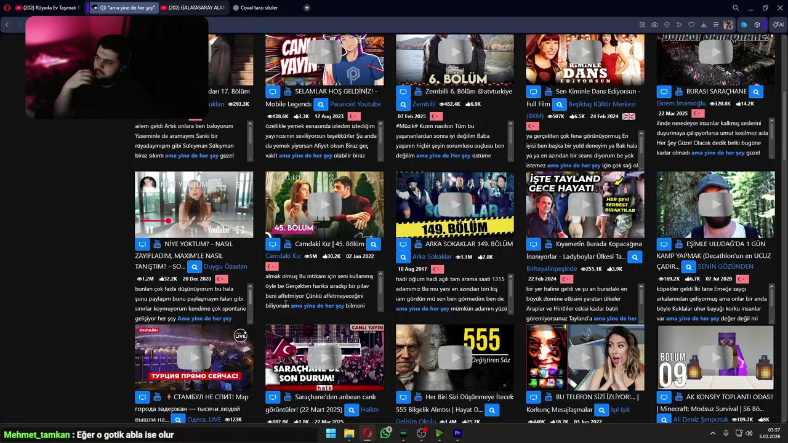Play the 555 Değiştiren Söz thumbnail
The image size is (788, 443).
click(455, 357)
